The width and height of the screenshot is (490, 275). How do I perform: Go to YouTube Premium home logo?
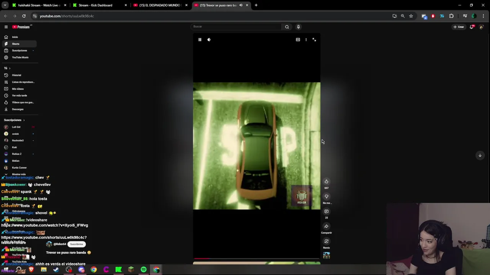[21, 27]
